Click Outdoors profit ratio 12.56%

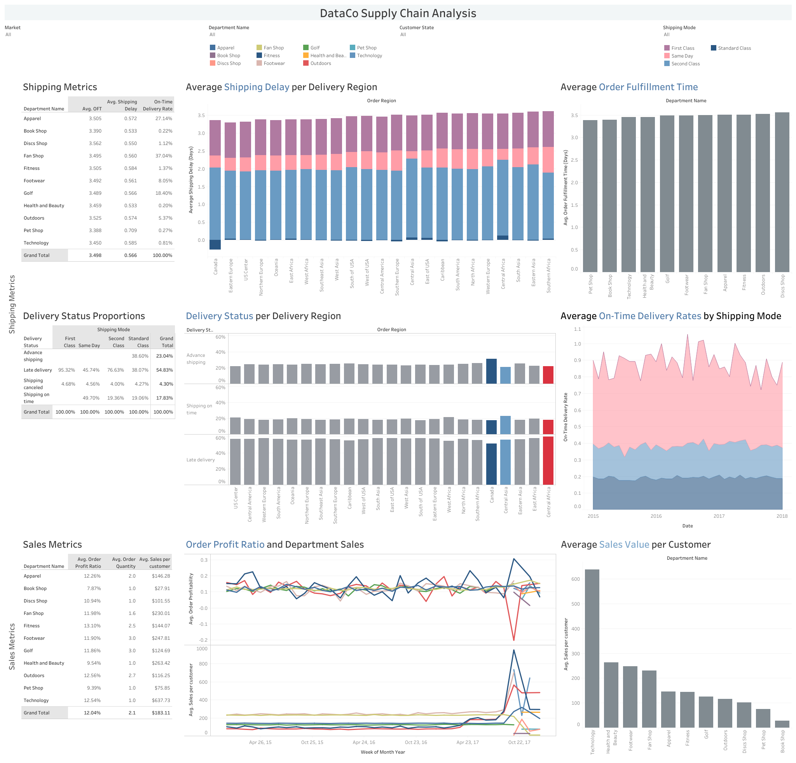pos(92,675)
